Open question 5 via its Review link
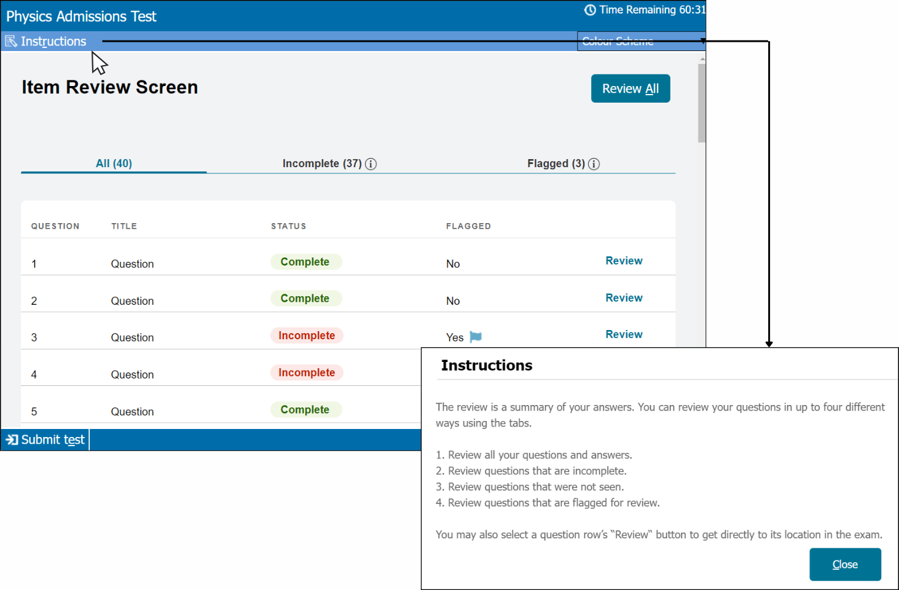The width and height of the screenshot is (899, 590). 624,409
